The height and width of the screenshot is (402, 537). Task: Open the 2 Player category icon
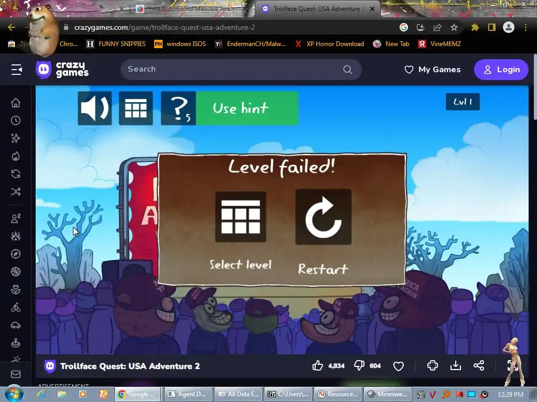16,218
